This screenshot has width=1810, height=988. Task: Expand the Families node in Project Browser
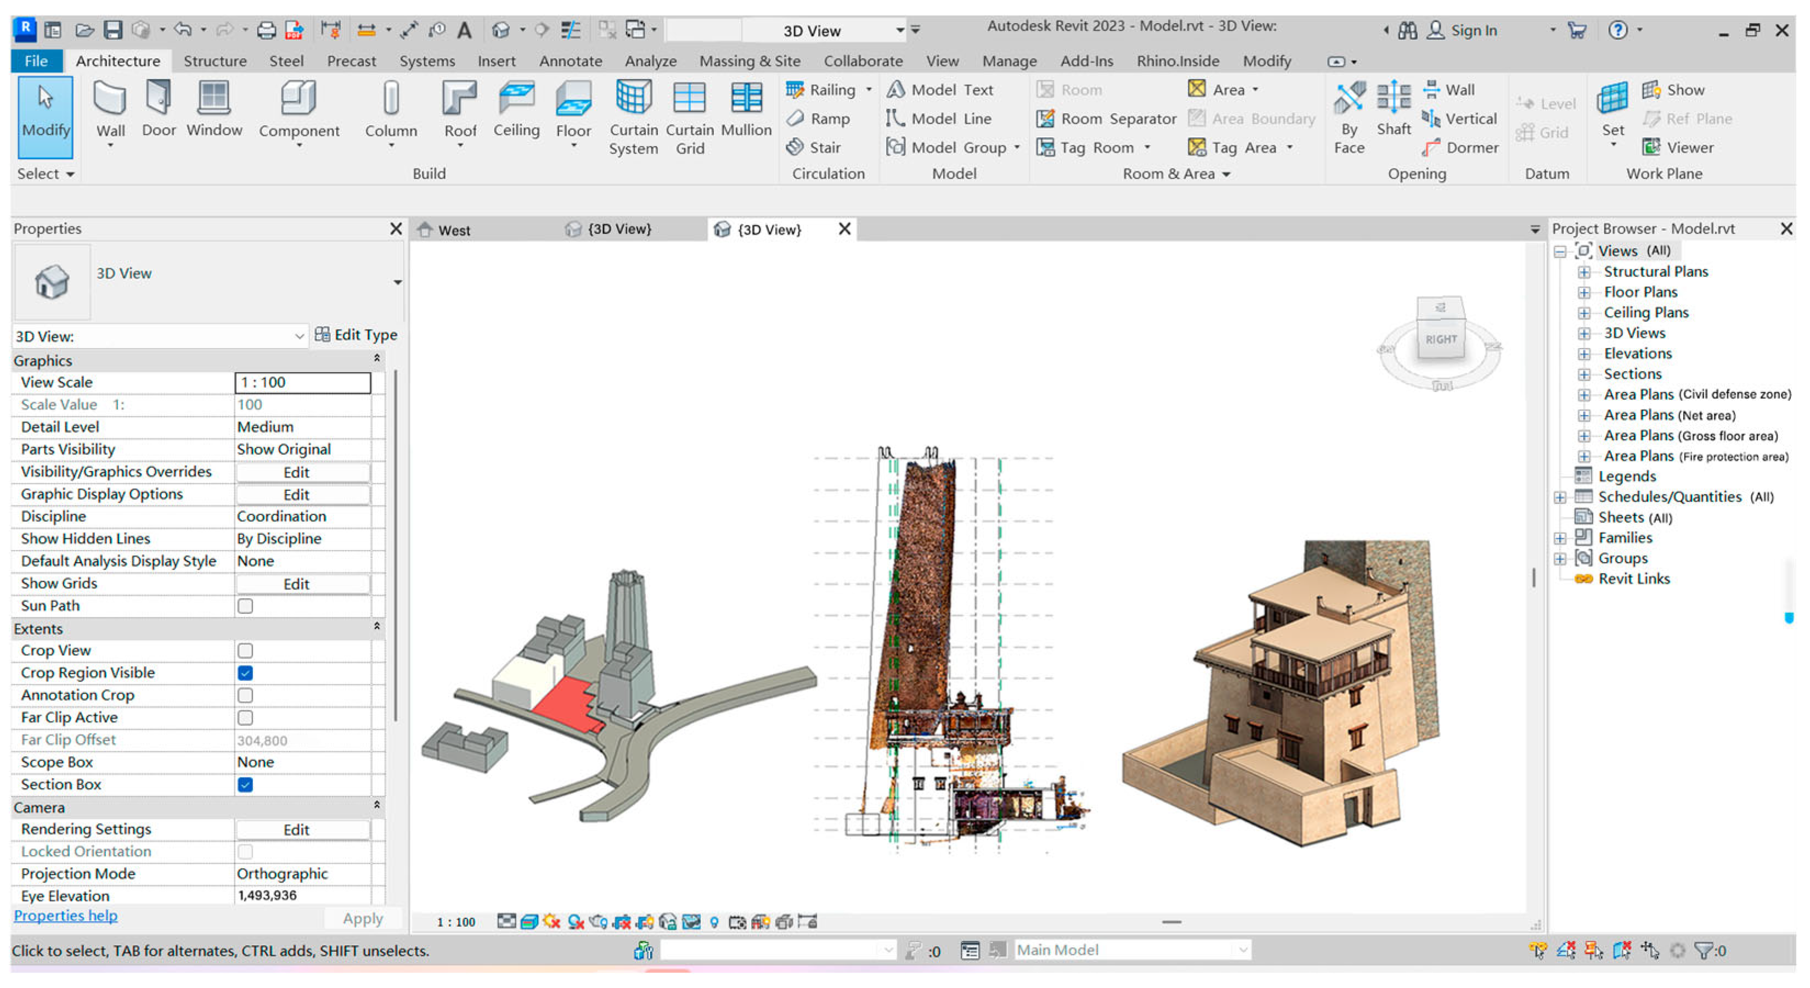(1560, 538)
